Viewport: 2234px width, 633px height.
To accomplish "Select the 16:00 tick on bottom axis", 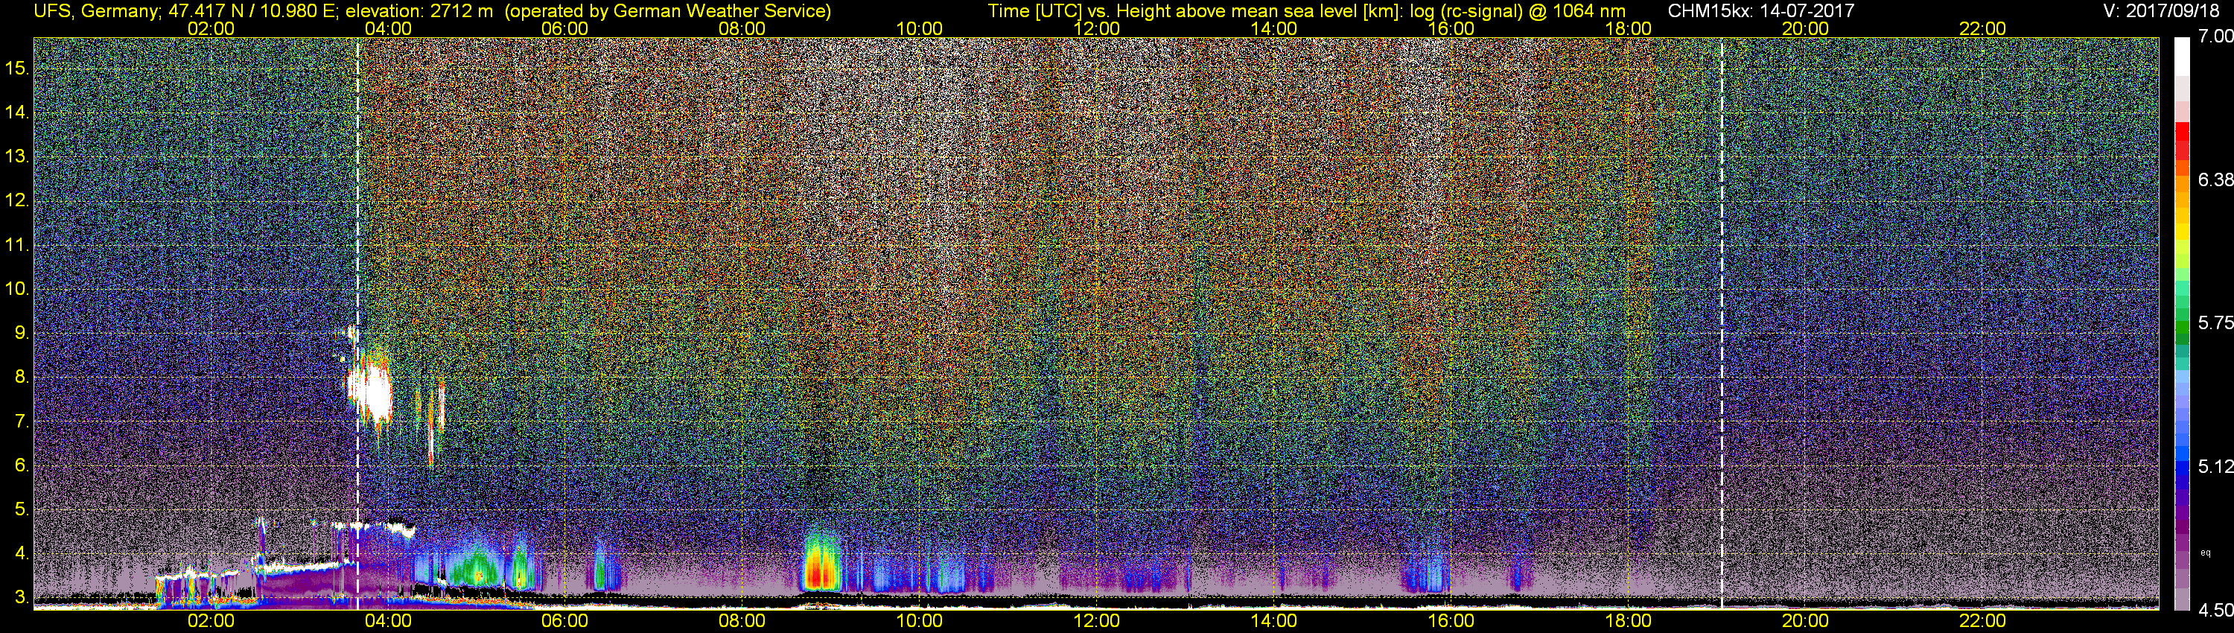I will [1451, 621].
